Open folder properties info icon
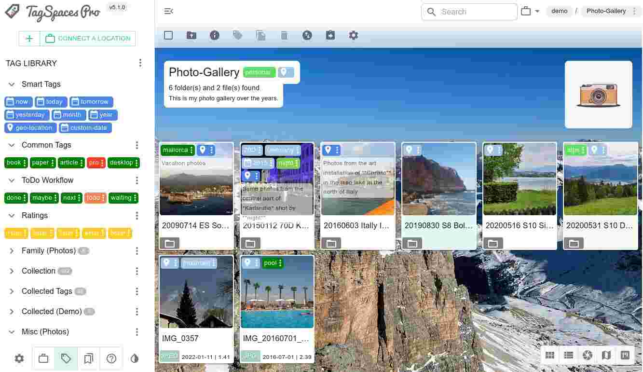 tap(215, 35)
